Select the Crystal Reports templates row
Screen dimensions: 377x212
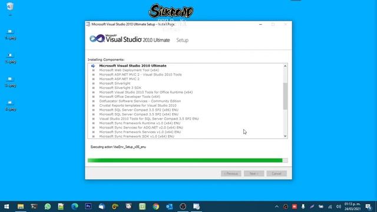tap(186, 105)
